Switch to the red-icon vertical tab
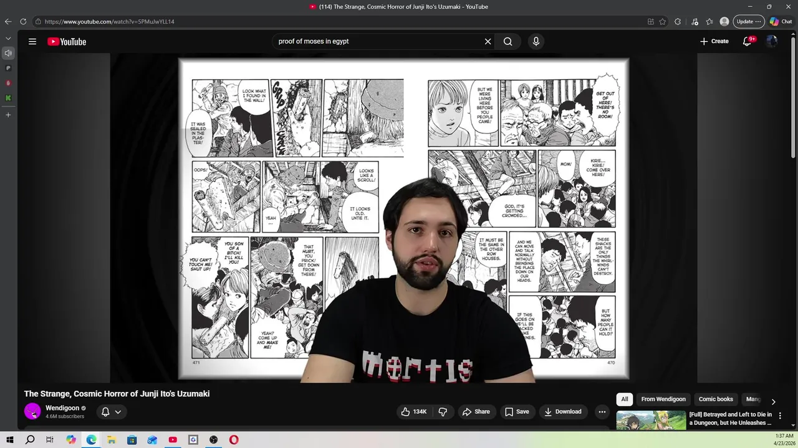798x448 pixels. pyautogui.click(x=8, y=83)
